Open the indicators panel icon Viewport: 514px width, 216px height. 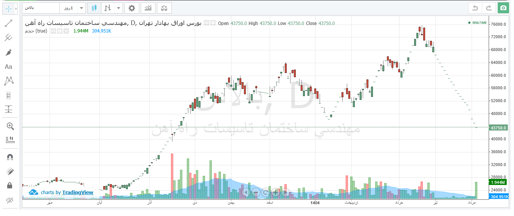[149, 8]
